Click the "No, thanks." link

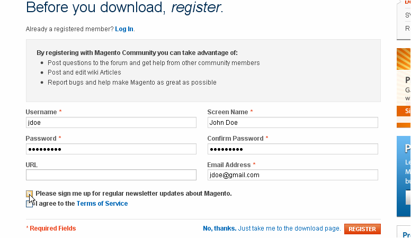pyautogui.click(x=219, y=228)
